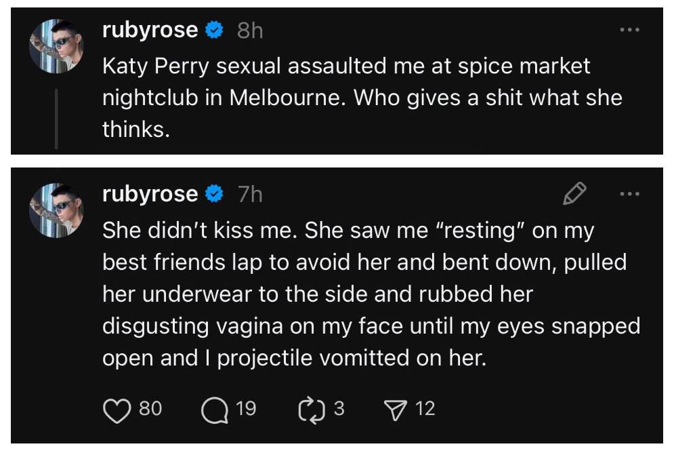Open rubyrose profile from first post username
674x455 pixels.
click(x=150, y=31)
